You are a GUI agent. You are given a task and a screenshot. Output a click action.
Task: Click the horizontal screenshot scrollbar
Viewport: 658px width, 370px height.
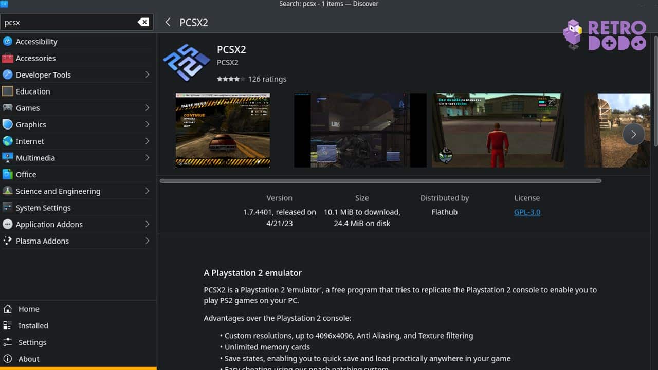click(380, 181)
